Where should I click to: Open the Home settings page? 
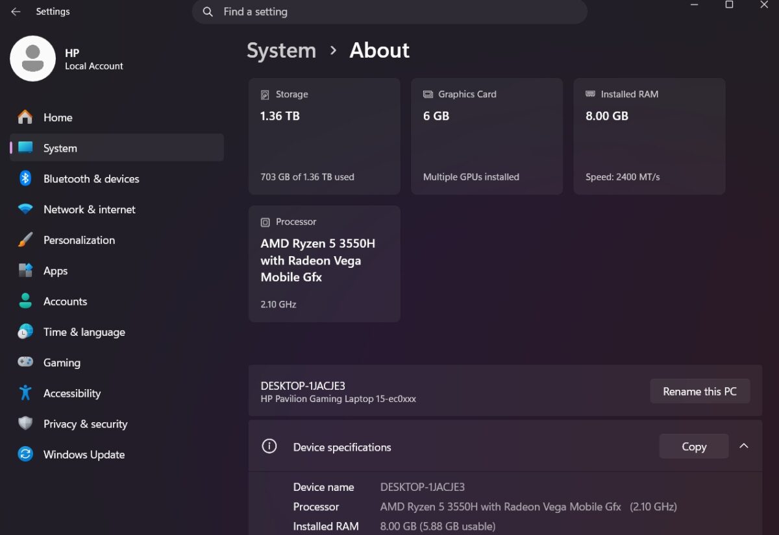click(x=117, y=117)
